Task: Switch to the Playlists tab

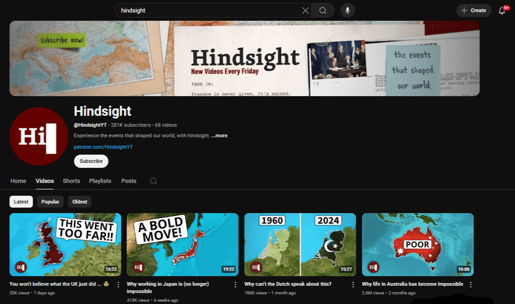Action: coord(100,181)
